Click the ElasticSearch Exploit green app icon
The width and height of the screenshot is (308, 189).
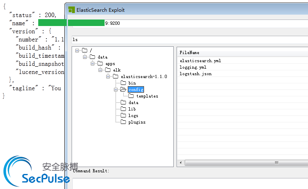point(72,10)
